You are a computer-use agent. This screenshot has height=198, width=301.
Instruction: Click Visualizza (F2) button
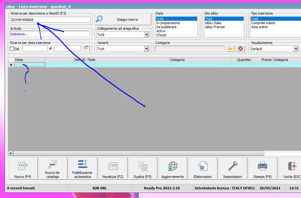click(113, 168)
